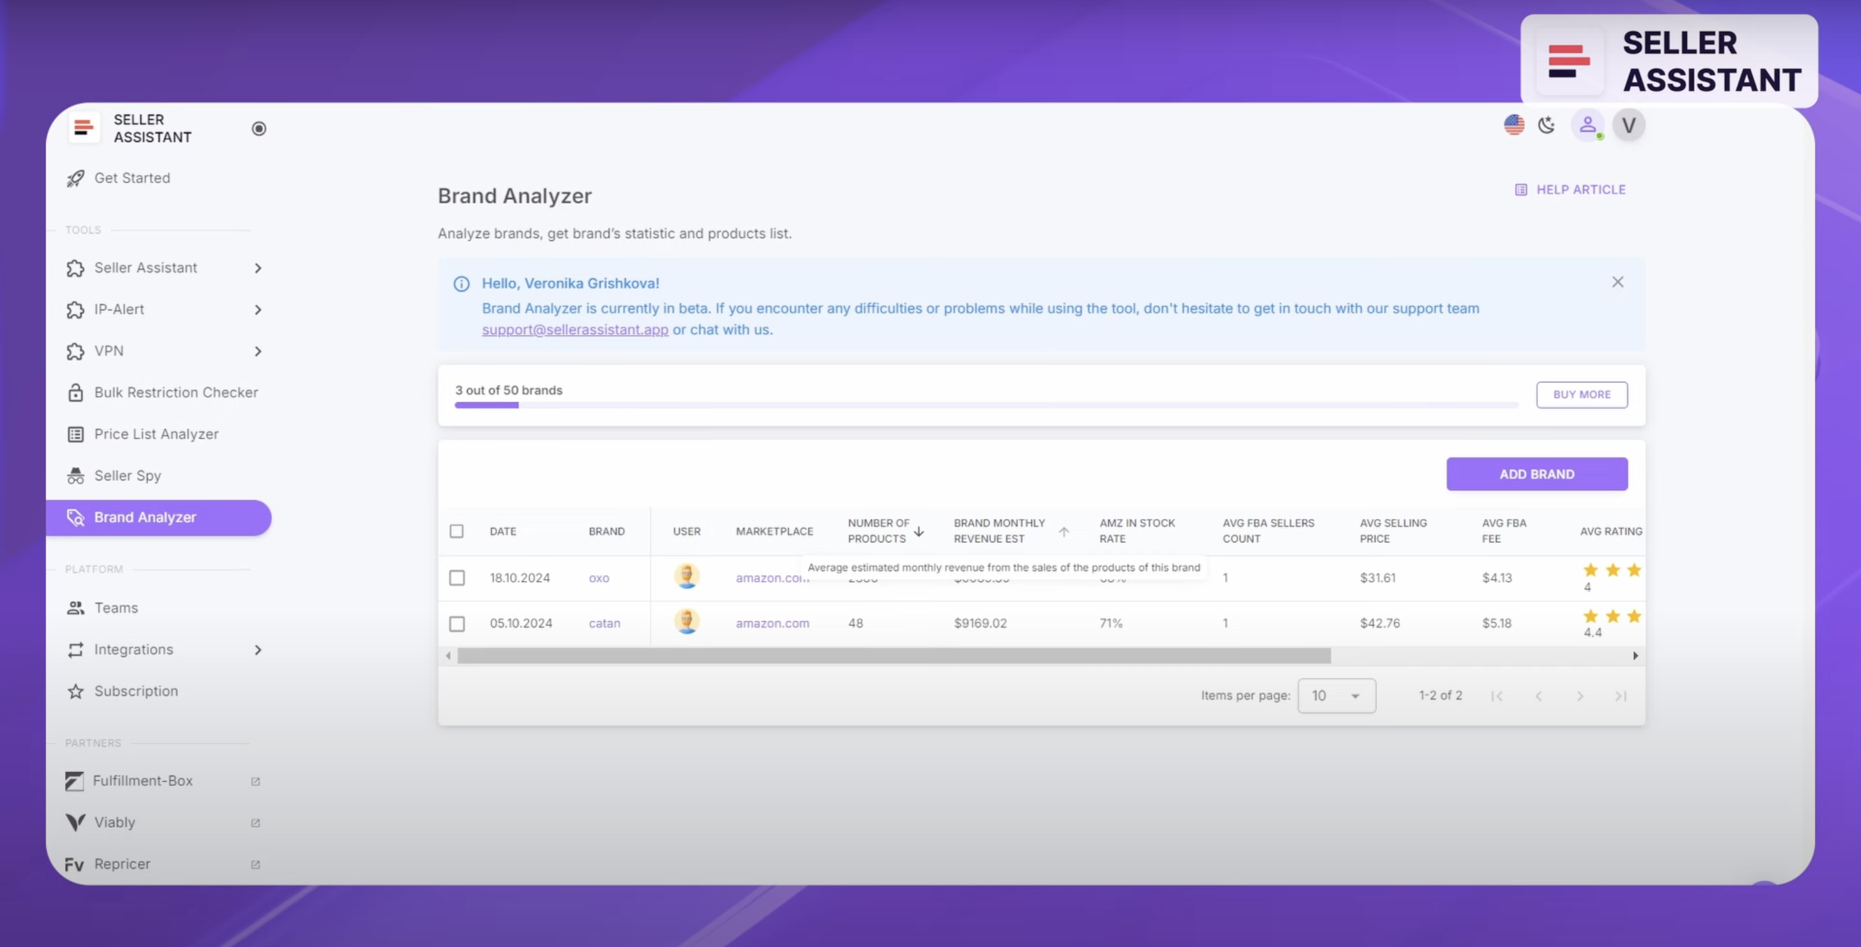The width and height of the screenshot is (1861, 947).
Task: Open the support@sellerassistant.app email link
Action: pos(574,329)
